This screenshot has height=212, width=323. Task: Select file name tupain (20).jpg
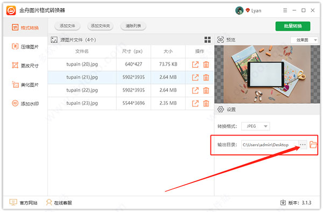point(82,64)
